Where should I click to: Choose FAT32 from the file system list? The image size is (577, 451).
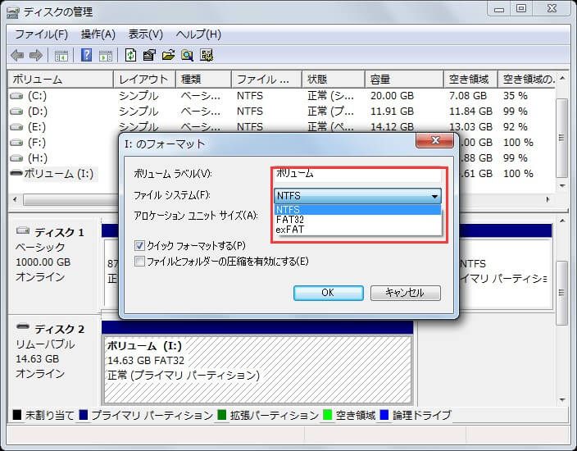[357, 220]
